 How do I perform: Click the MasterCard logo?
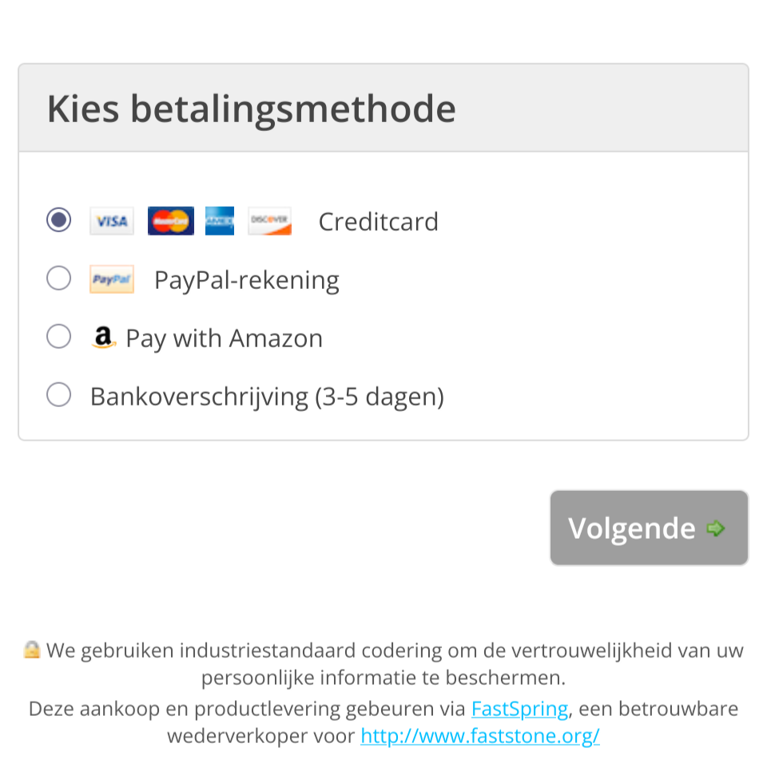[x=170, y=221]
